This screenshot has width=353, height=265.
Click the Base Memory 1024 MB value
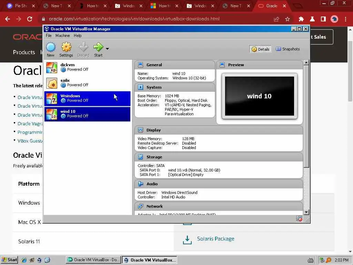point(172,96)
